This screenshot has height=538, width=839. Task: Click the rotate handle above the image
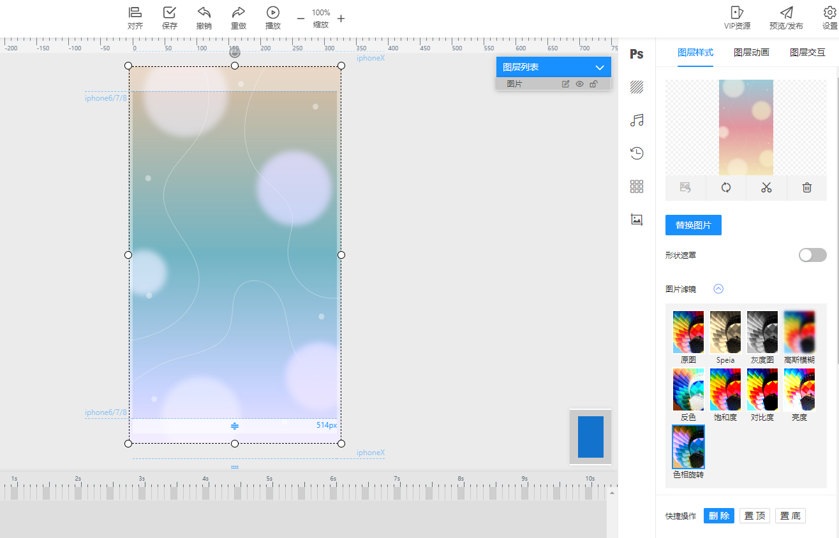235,52
